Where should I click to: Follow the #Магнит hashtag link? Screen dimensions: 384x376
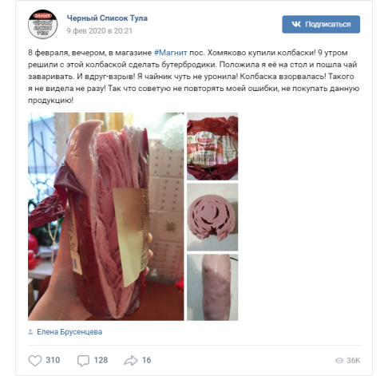click(171, 53)
